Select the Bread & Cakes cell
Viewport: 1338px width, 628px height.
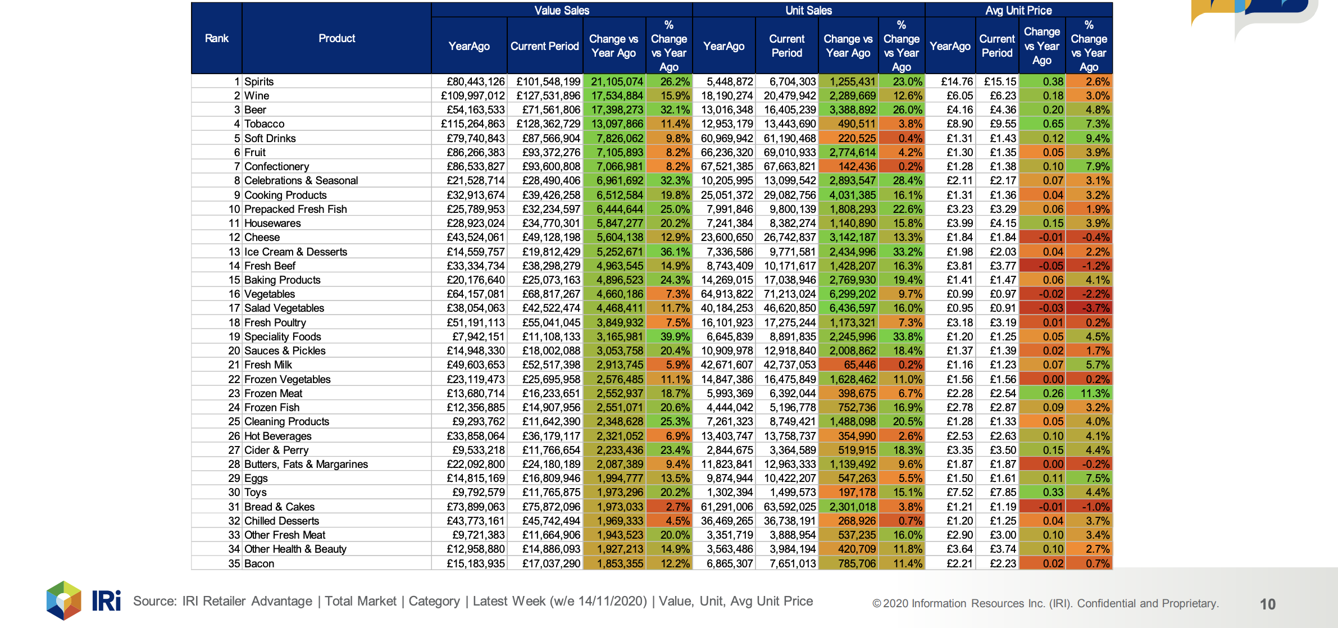336,507
